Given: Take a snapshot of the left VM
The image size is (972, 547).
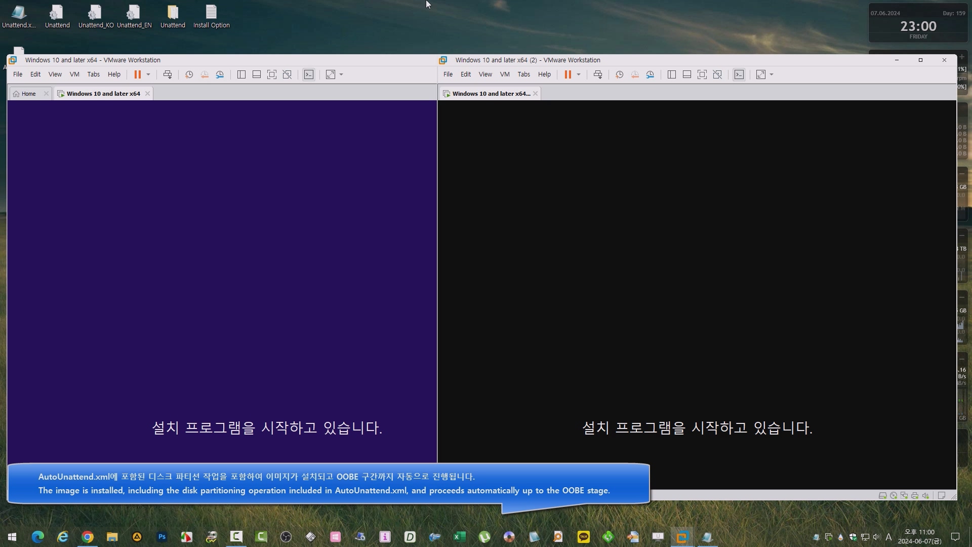Looking at the screenshot, I should click(x=189, y=74).
